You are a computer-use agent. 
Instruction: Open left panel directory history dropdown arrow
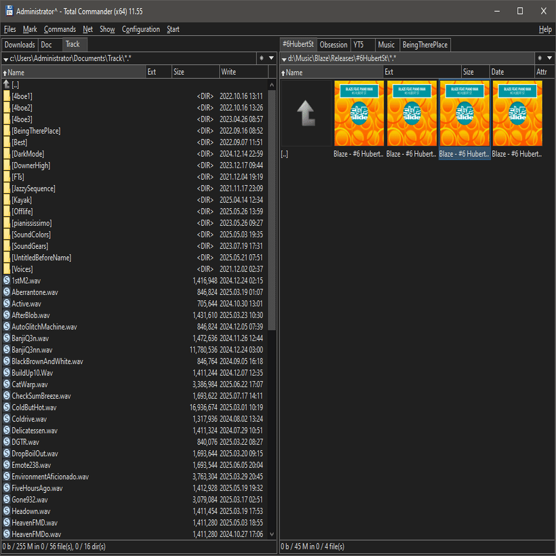271,58
